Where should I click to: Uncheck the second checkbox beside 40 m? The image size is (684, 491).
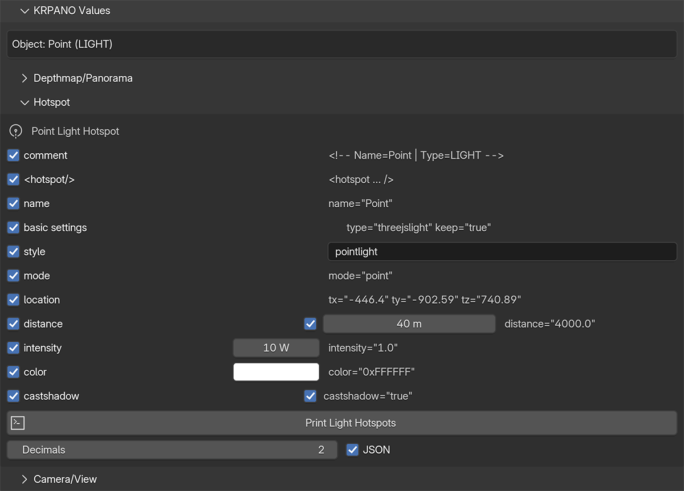311,324
